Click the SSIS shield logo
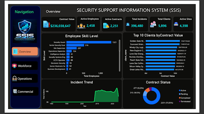The height and width of the screenshot is (114, 204). pyautogui.click(x=25, y=31)
